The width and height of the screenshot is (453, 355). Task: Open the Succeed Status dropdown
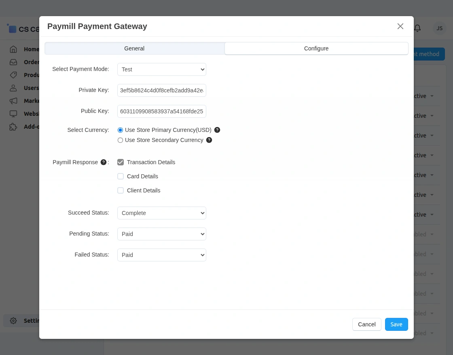(x=161, y=213)
